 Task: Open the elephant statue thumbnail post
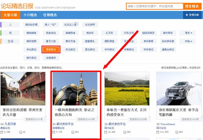tap(75, 89)
